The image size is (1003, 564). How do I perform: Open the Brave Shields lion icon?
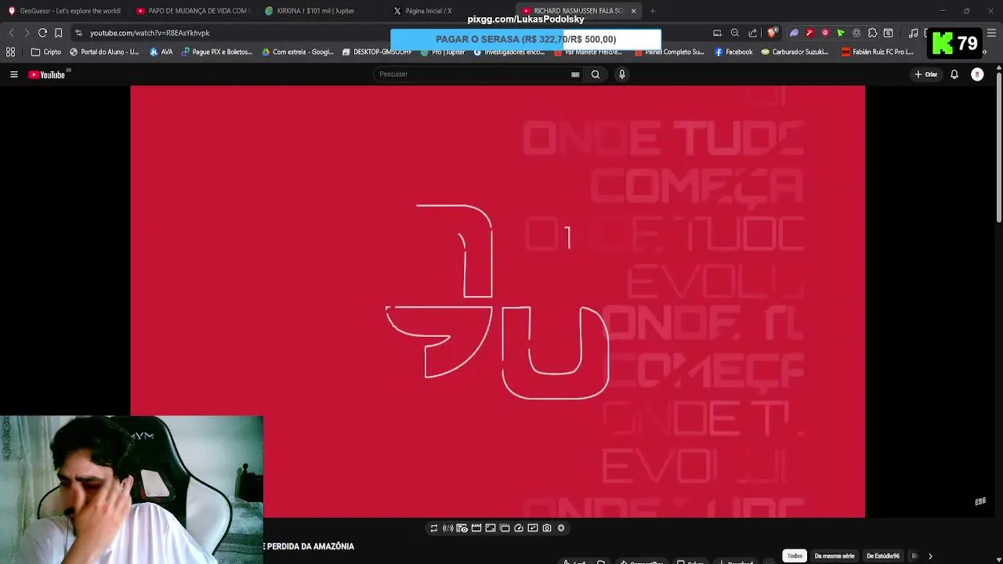772,33
